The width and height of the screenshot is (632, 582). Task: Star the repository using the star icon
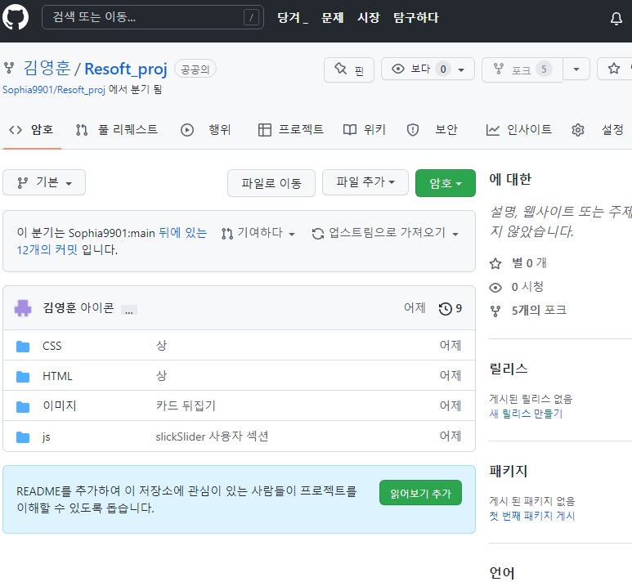click(614, 69)
